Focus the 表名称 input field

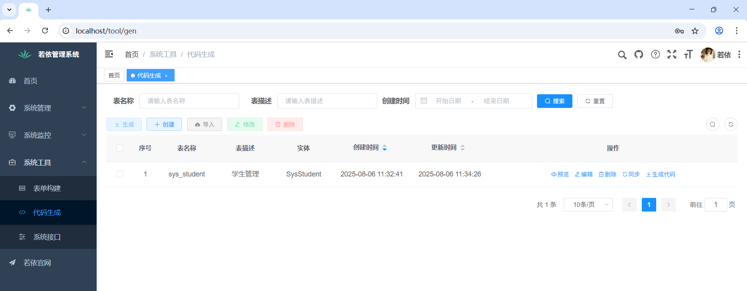point(189,101)
